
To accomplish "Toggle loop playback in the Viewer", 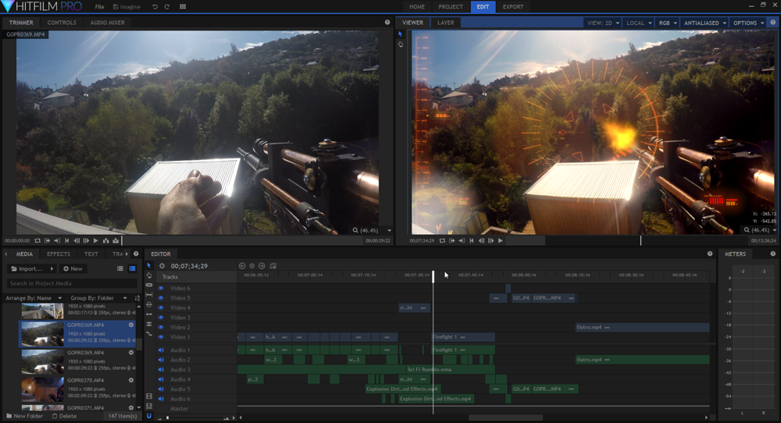I will point(442,241).
